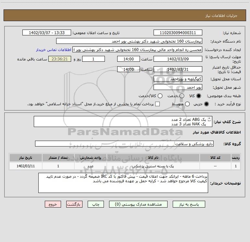Click the نام کالا column header
This screenshot has height=242, width=250.
[153, 158]
